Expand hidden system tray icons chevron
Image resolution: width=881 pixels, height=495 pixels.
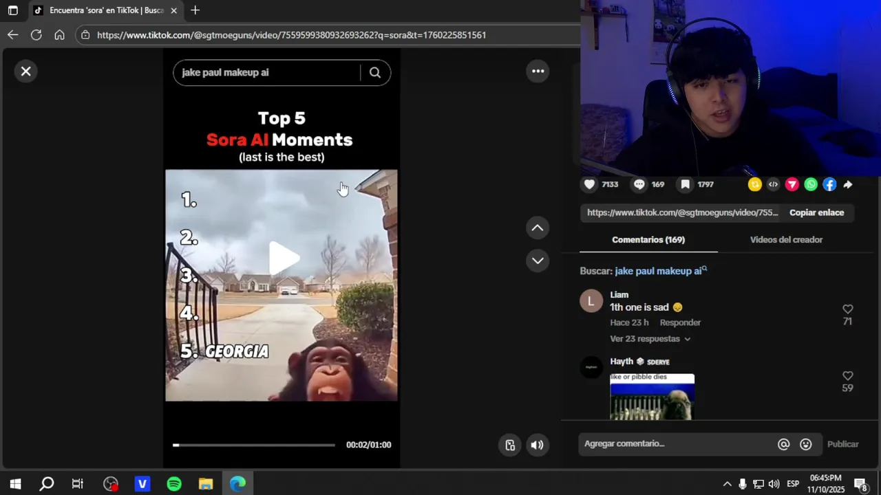click(x=727, y=484)
